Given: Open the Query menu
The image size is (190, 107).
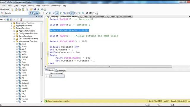Looking at the screenshot, I should (16, 6).
